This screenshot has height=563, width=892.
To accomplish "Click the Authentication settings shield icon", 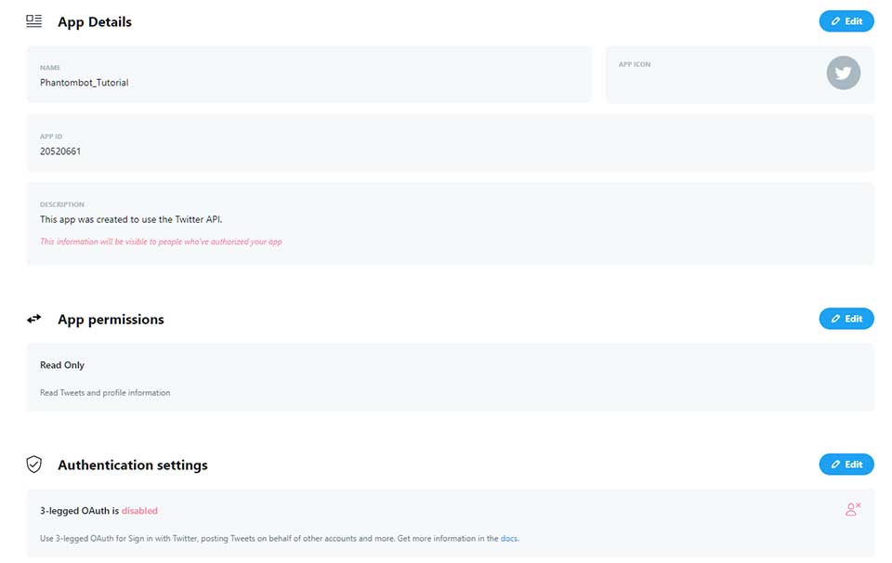I will (x=34, y=465).
